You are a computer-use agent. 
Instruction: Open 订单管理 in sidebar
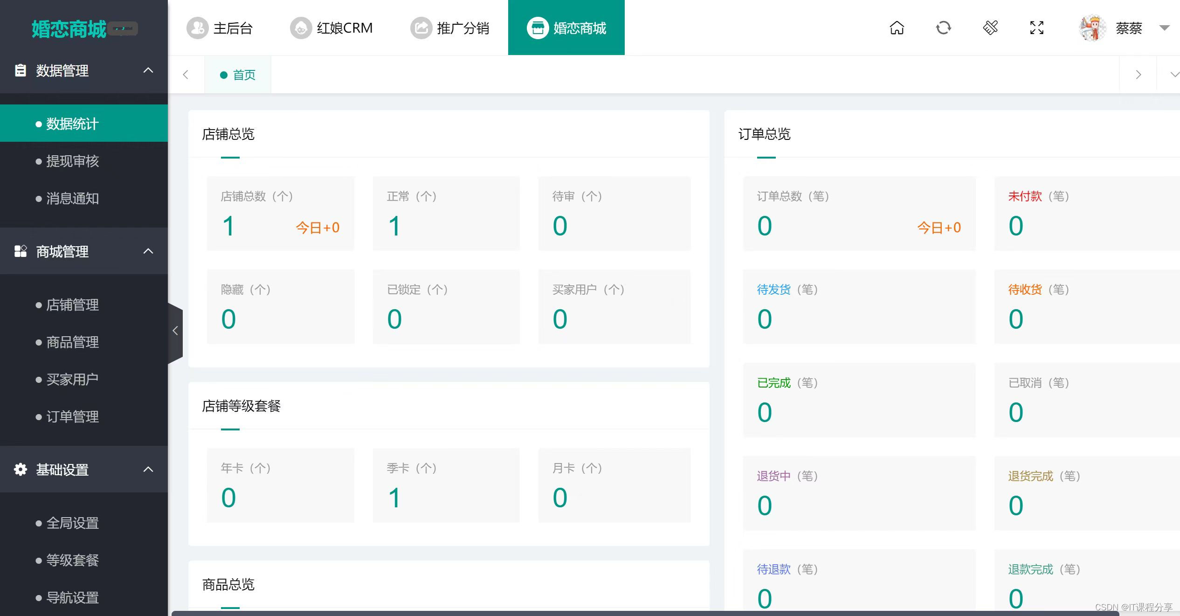(84, 416)
